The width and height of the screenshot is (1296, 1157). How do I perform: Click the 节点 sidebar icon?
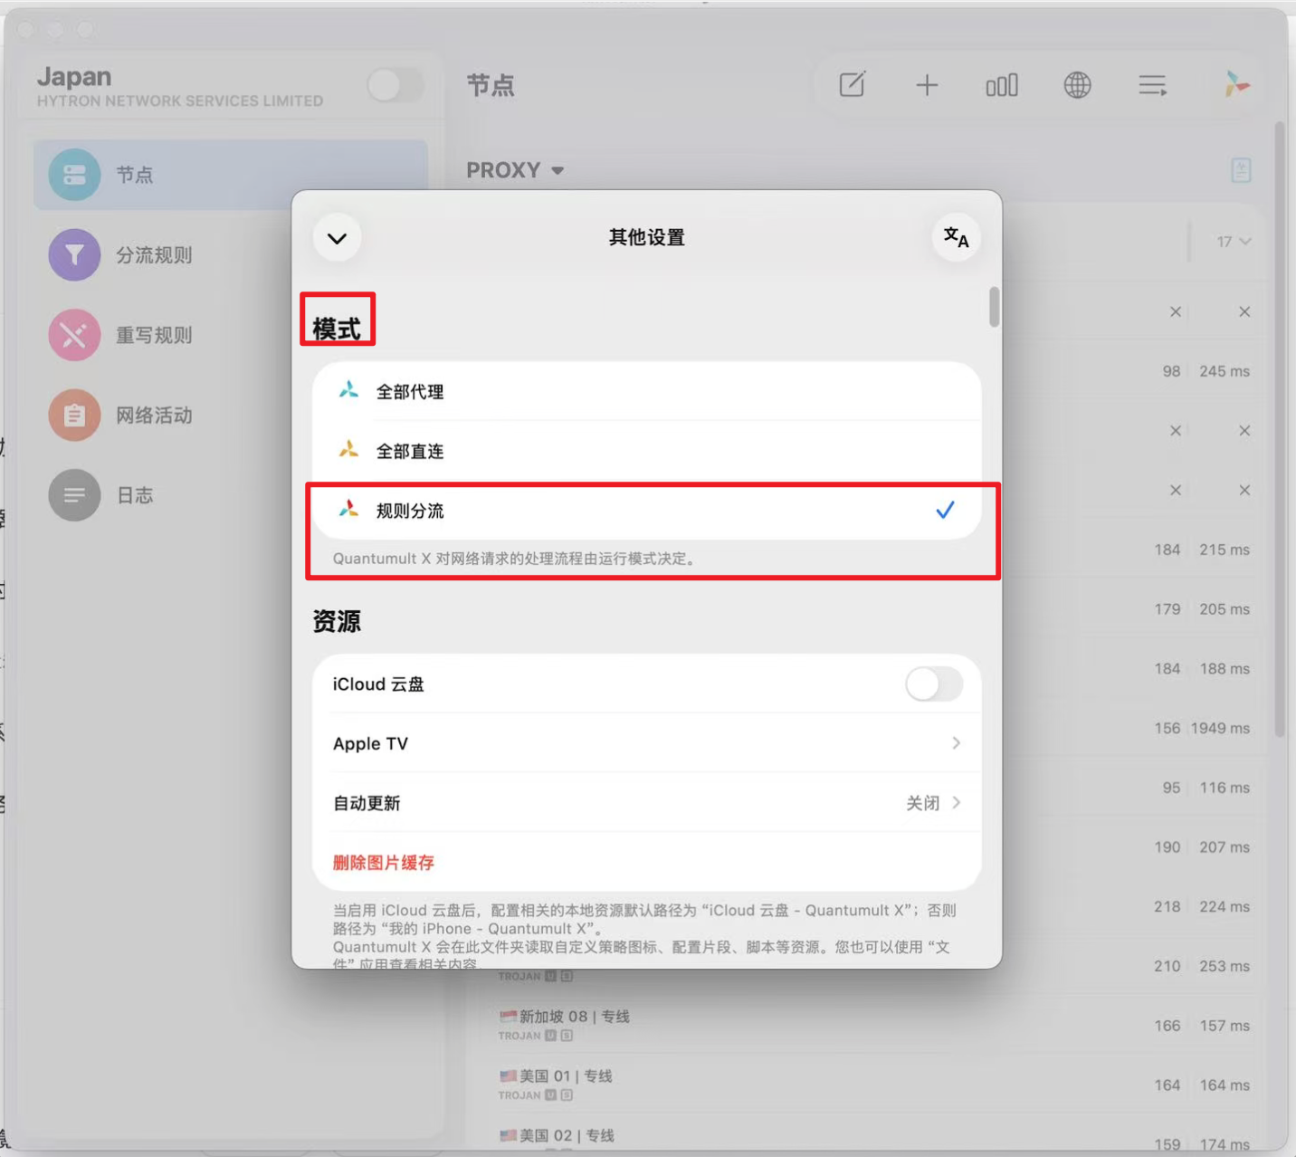tap(74, 175)
